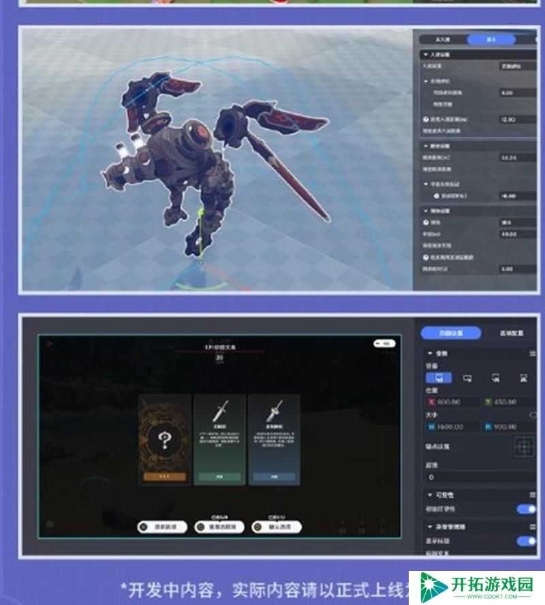545x605 pixels.
Task: Switch to the unselected tab right of the blue UI tab
Action: click(512, 333)
